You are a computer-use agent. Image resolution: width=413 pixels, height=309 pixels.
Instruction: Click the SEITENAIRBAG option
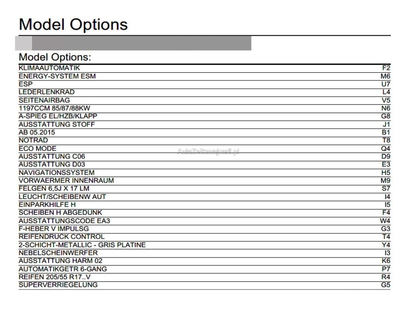pyautogui.click(x=44, y=100)
